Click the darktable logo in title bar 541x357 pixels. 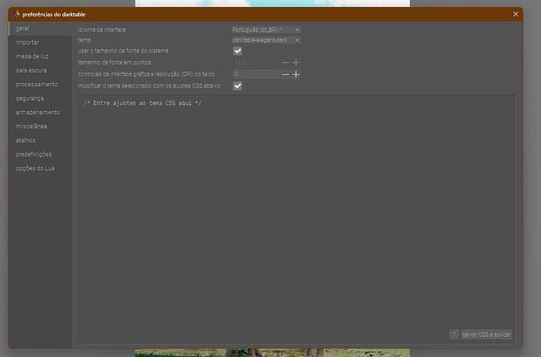[x=16, y=14]
